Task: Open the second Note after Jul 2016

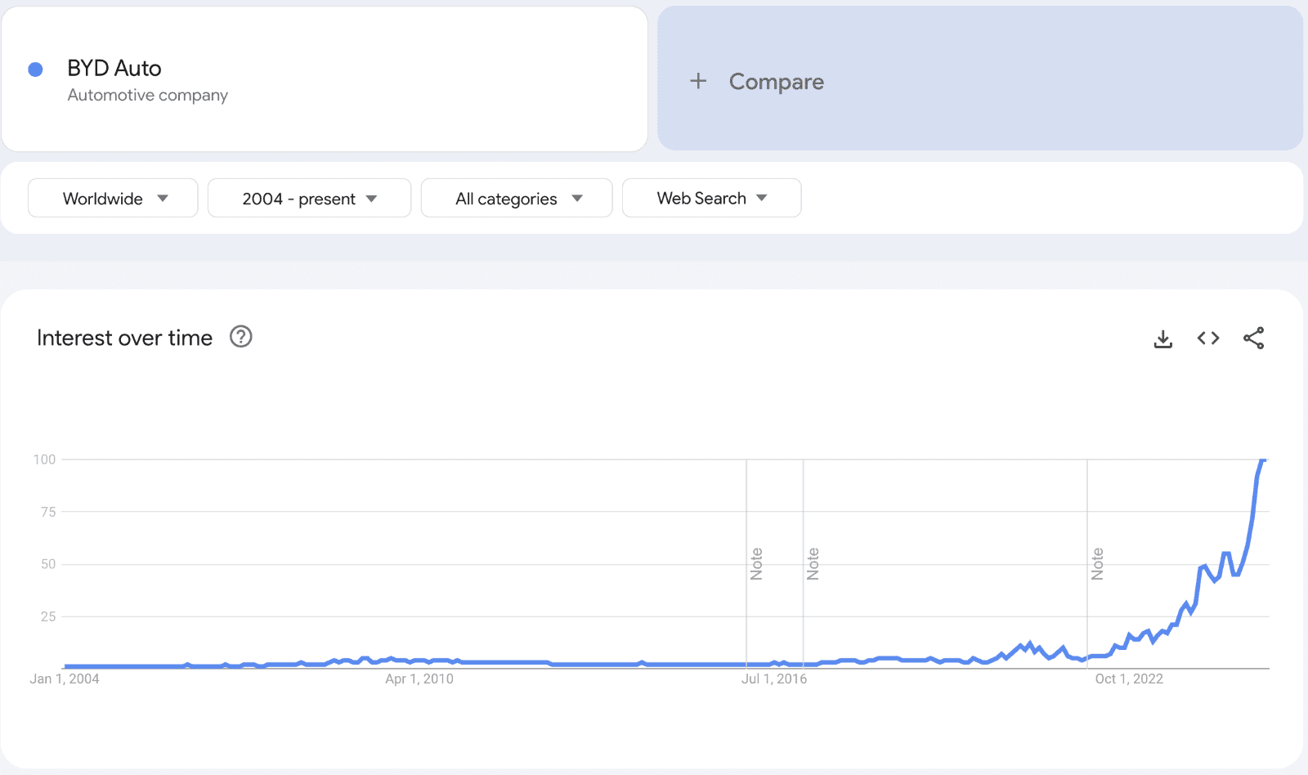Action: pyautogui.click(x=813, y=564)
